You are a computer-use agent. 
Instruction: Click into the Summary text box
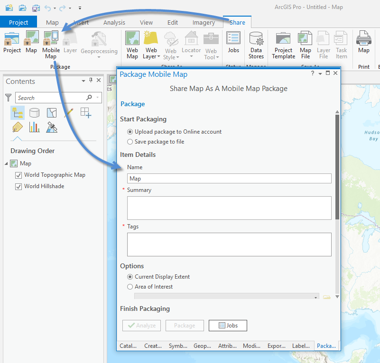[x=229, y=208]
